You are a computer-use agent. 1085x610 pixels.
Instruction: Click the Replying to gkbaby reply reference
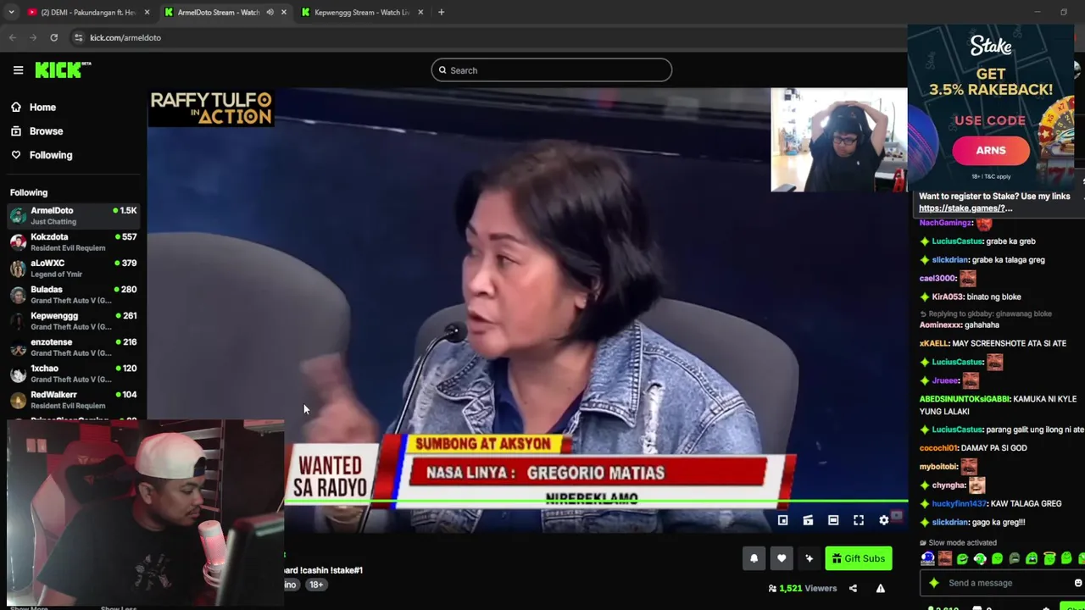pyautogui.click(x=986, y=313)
